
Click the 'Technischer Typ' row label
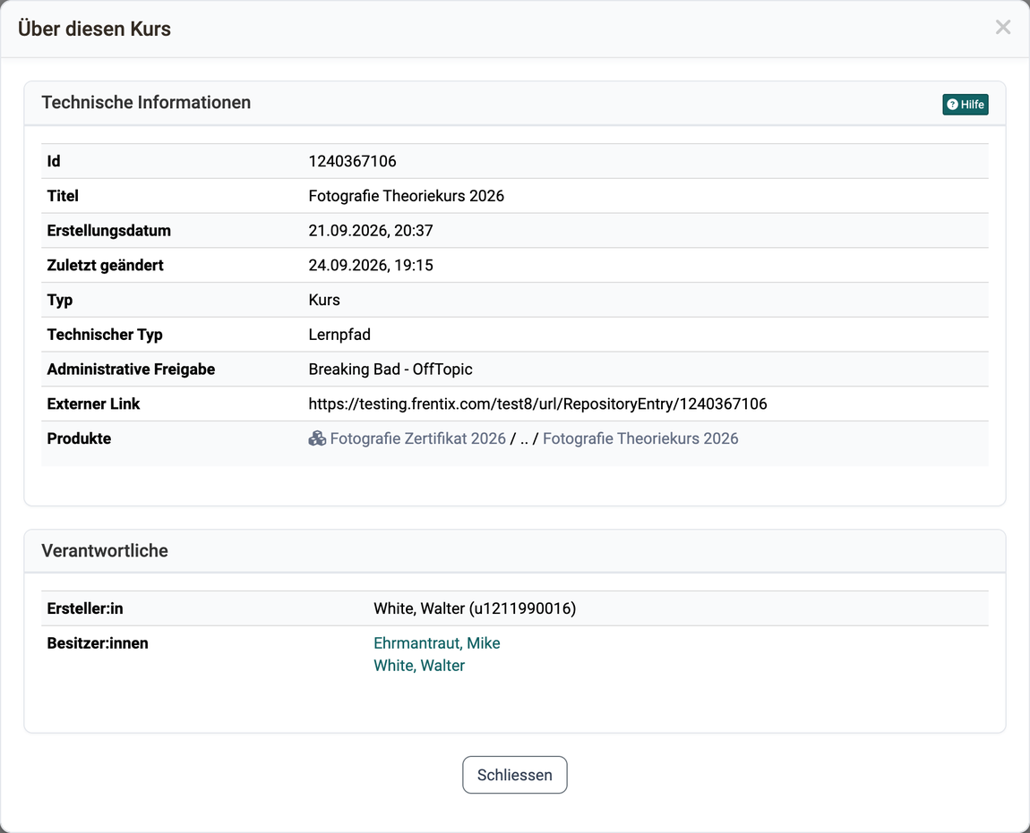click(x=105, y=335)
